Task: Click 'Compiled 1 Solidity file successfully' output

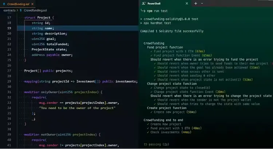Action: 172,31
